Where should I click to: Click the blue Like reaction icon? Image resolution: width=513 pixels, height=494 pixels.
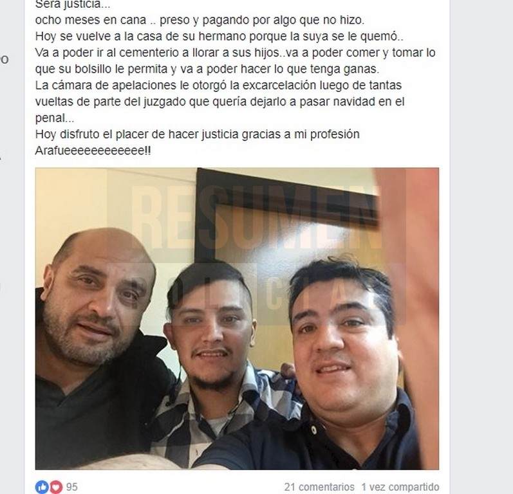[42, 487]
